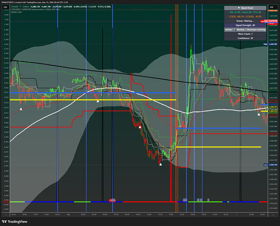This screenshot has width=280, height=226.
Task: Click the red current price label on the scale
Action: pyautogui.click(x=271, y=21)
